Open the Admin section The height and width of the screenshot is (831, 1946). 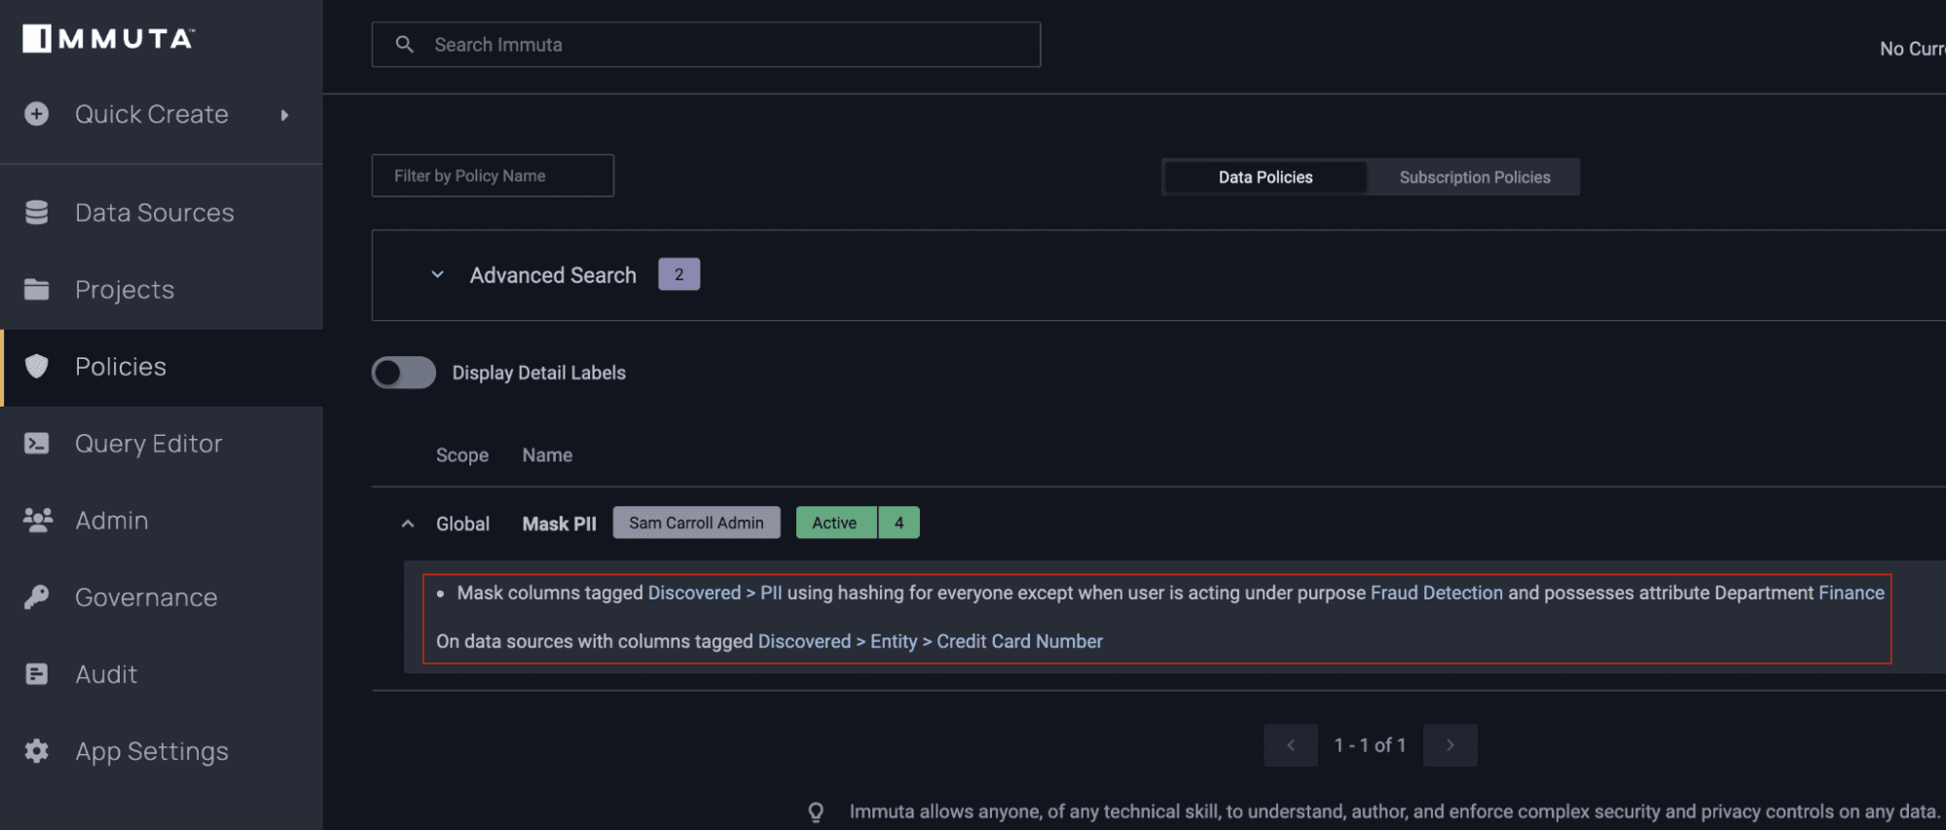click(x=112, y=520)
